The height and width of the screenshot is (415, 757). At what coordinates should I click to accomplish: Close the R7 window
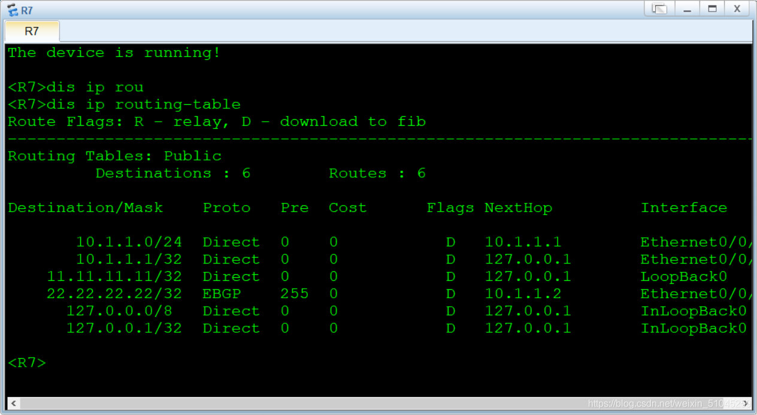coord(737,9)
